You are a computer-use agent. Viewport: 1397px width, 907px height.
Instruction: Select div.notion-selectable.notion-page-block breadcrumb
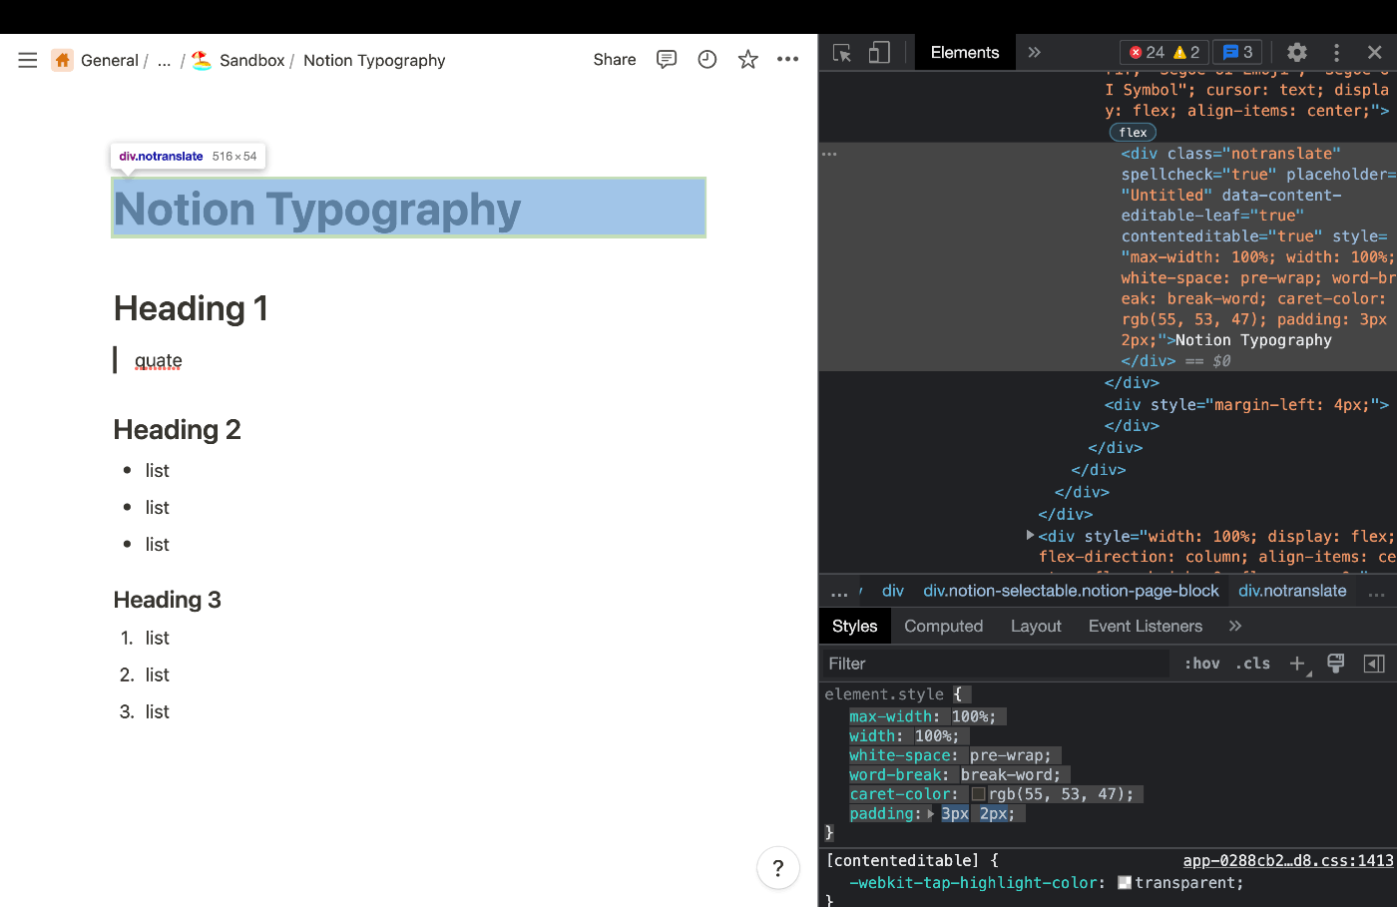click(1071, 591)
